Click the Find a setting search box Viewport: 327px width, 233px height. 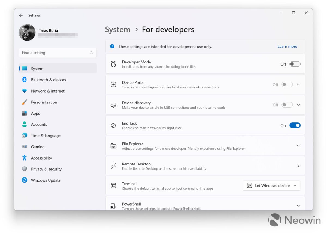point(58,53)
